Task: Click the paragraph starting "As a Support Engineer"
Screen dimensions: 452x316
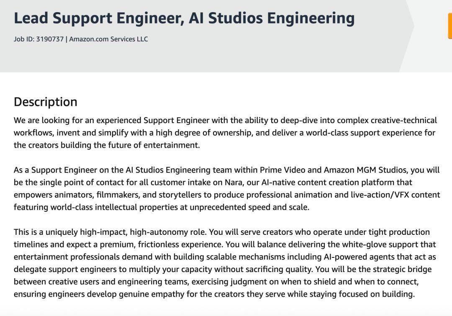Action: [x=226, y=188]
